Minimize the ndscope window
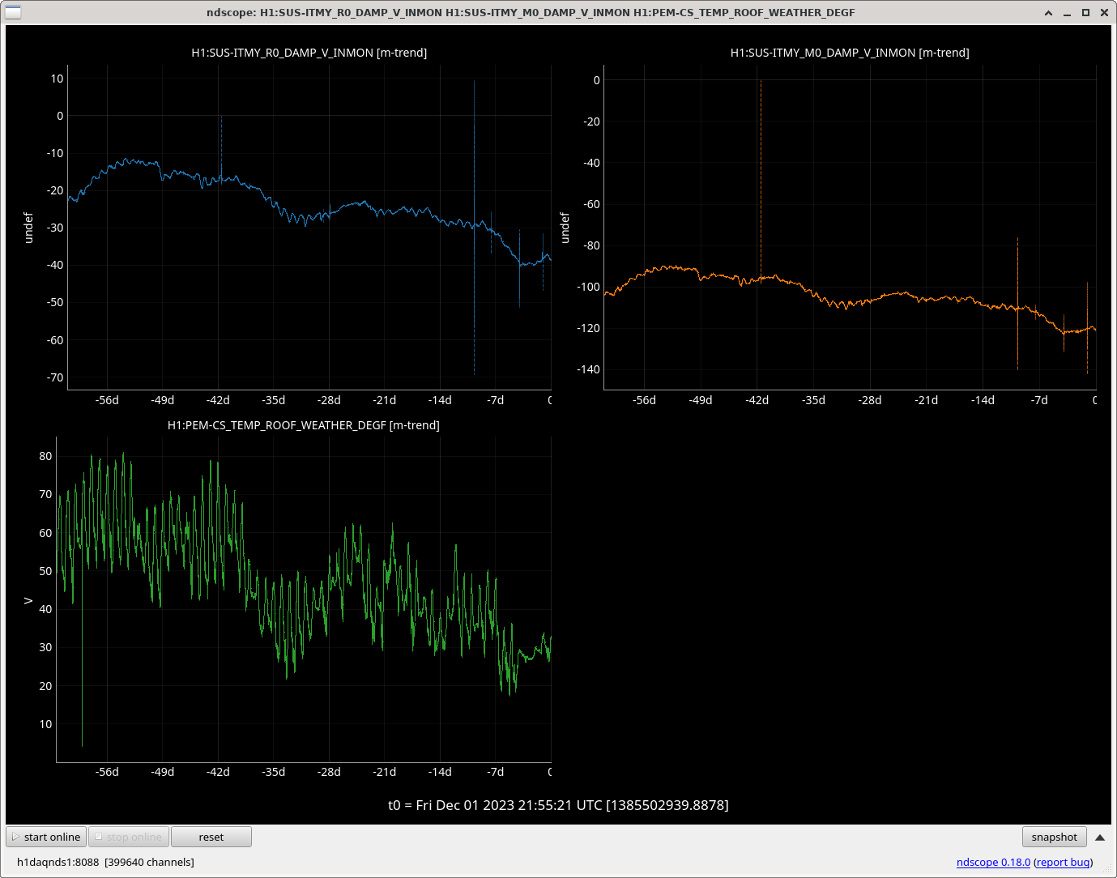Screen dimensions: 1117x878 [1067, 12]
